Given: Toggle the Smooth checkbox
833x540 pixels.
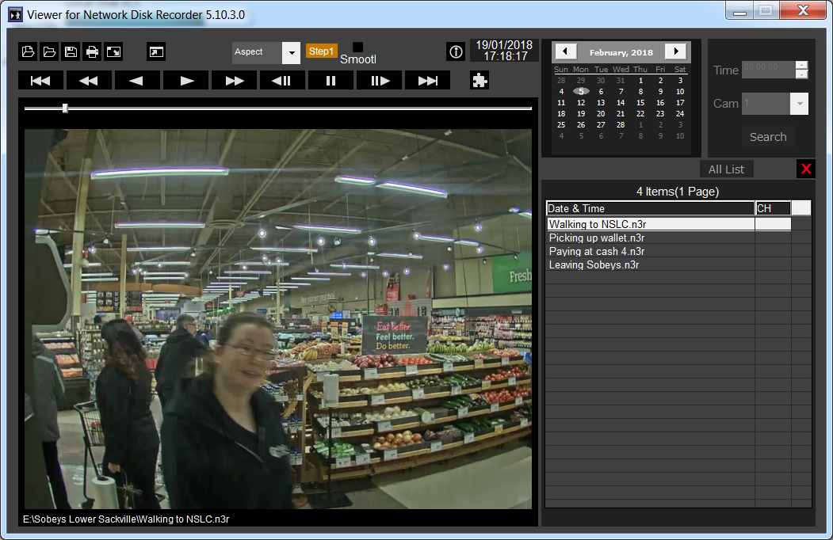Looking at the screenshot, I should coord(357,48).
